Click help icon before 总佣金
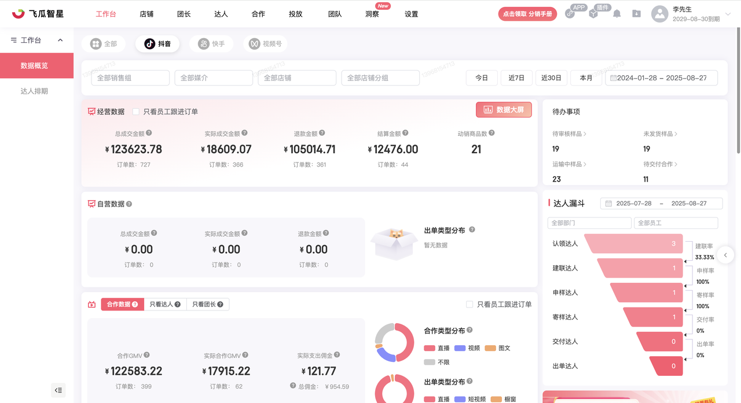741x403 pixels. [x=293, y=386]
